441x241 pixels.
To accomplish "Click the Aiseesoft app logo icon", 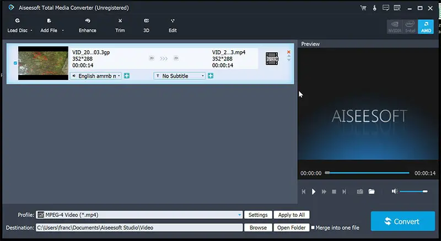I will click(x=11, y=8).
